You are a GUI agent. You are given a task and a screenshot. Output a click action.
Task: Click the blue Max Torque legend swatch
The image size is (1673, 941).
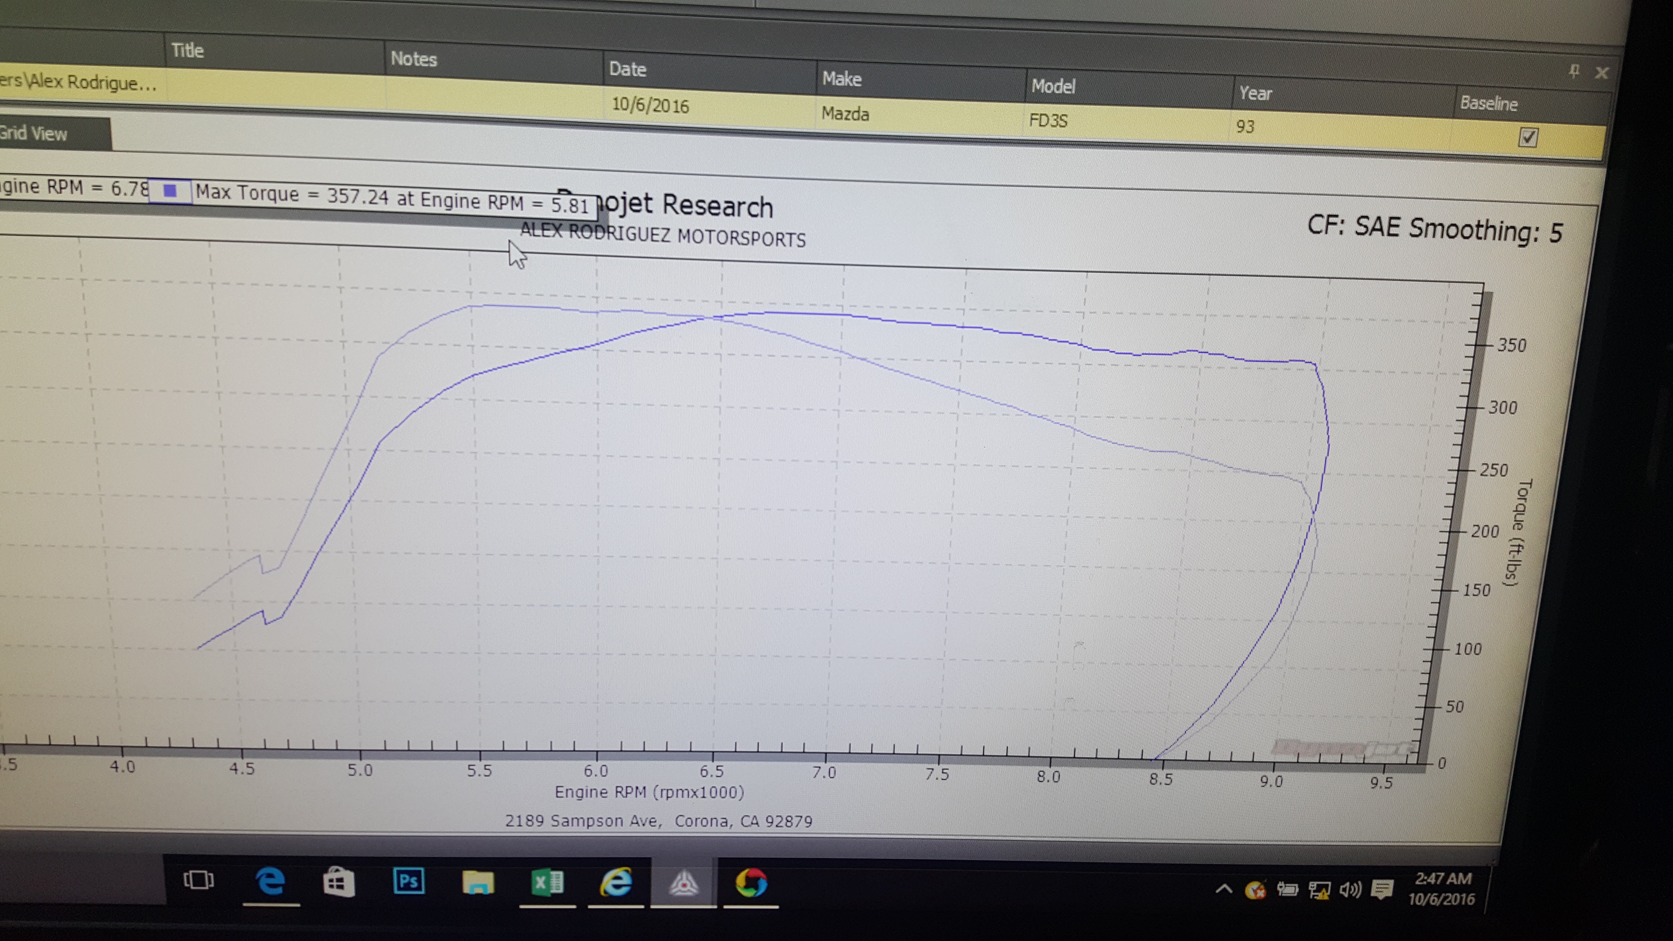coord(170,191)
